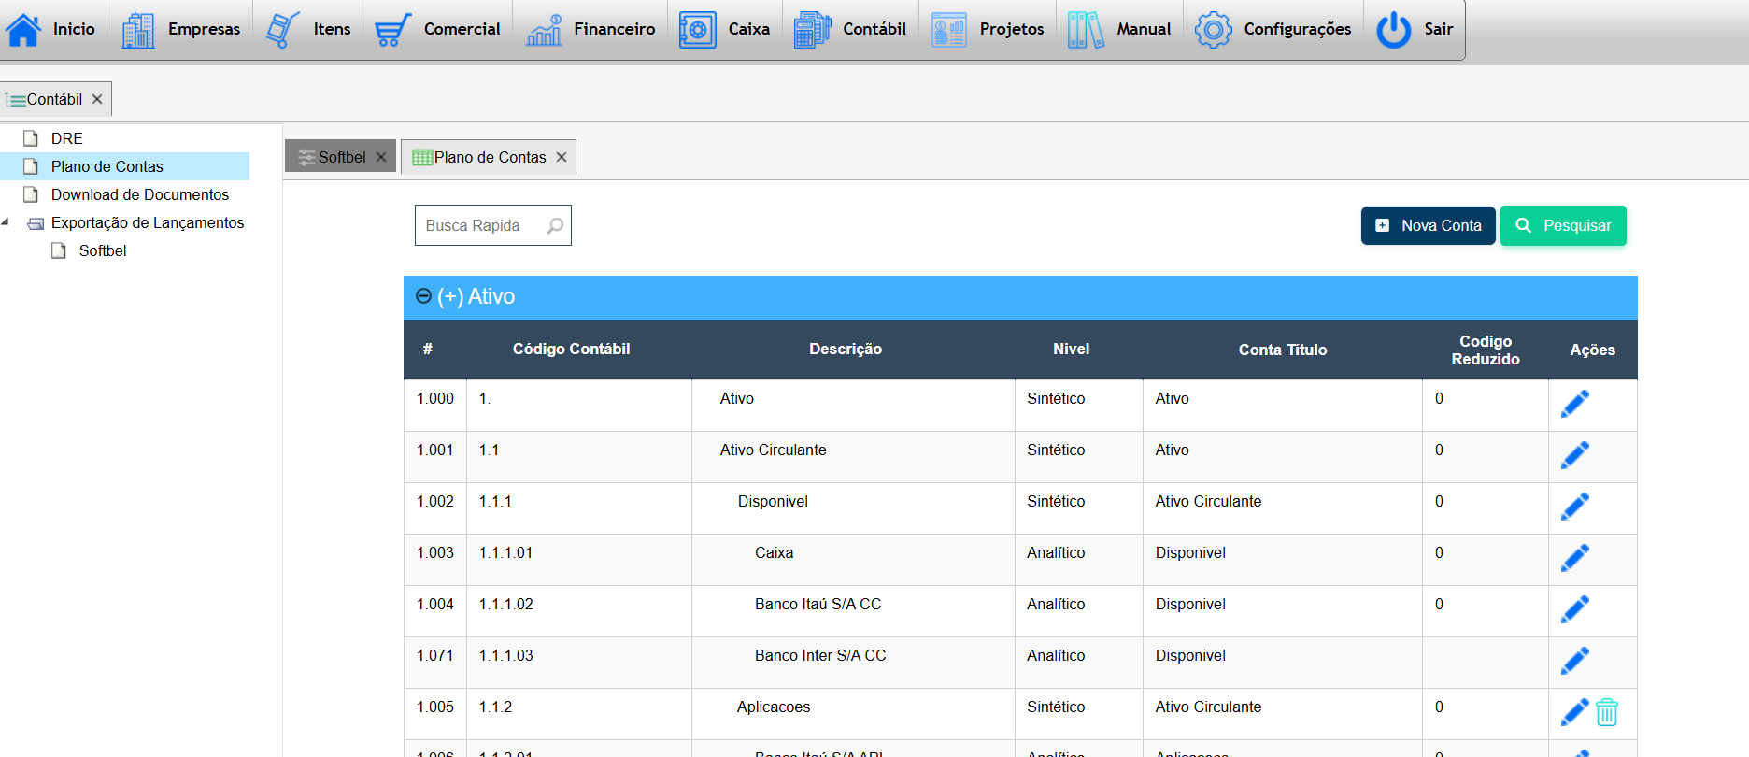
Task: Open Softbel under Exportação de Lançamentos
Action: (103, 250)
